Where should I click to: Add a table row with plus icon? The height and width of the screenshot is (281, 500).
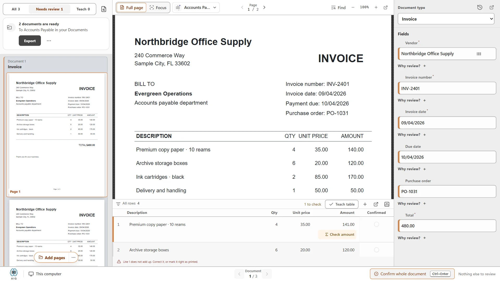click(365, 204)
